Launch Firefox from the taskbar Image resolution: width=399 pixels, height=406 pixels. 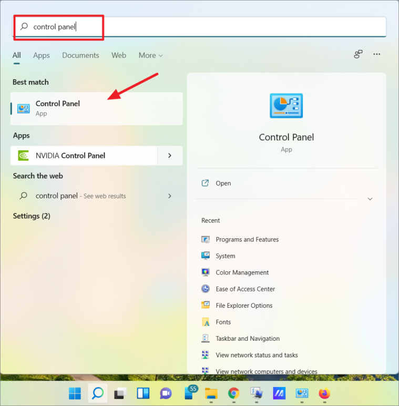pyautogui.click(x=324, y=393)
